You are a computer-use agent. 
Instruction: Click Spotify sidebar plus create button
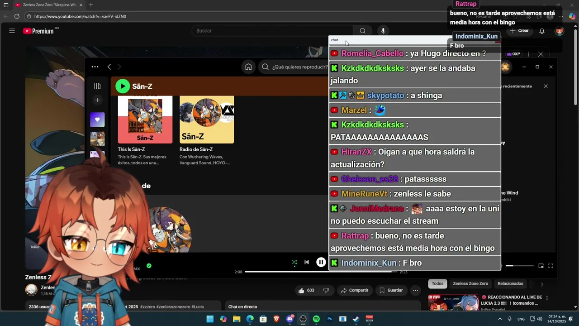97,100
